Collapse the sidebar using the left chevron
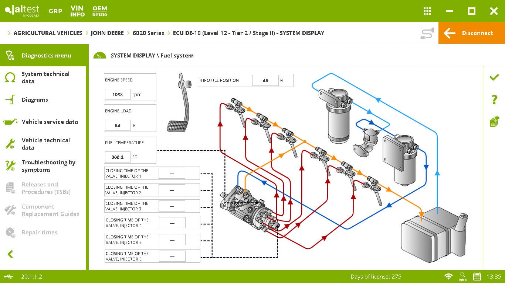505x283 pixels. click(10, 254)
